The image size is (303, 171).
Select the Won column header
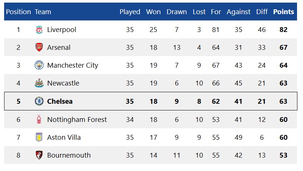[153, 12]
